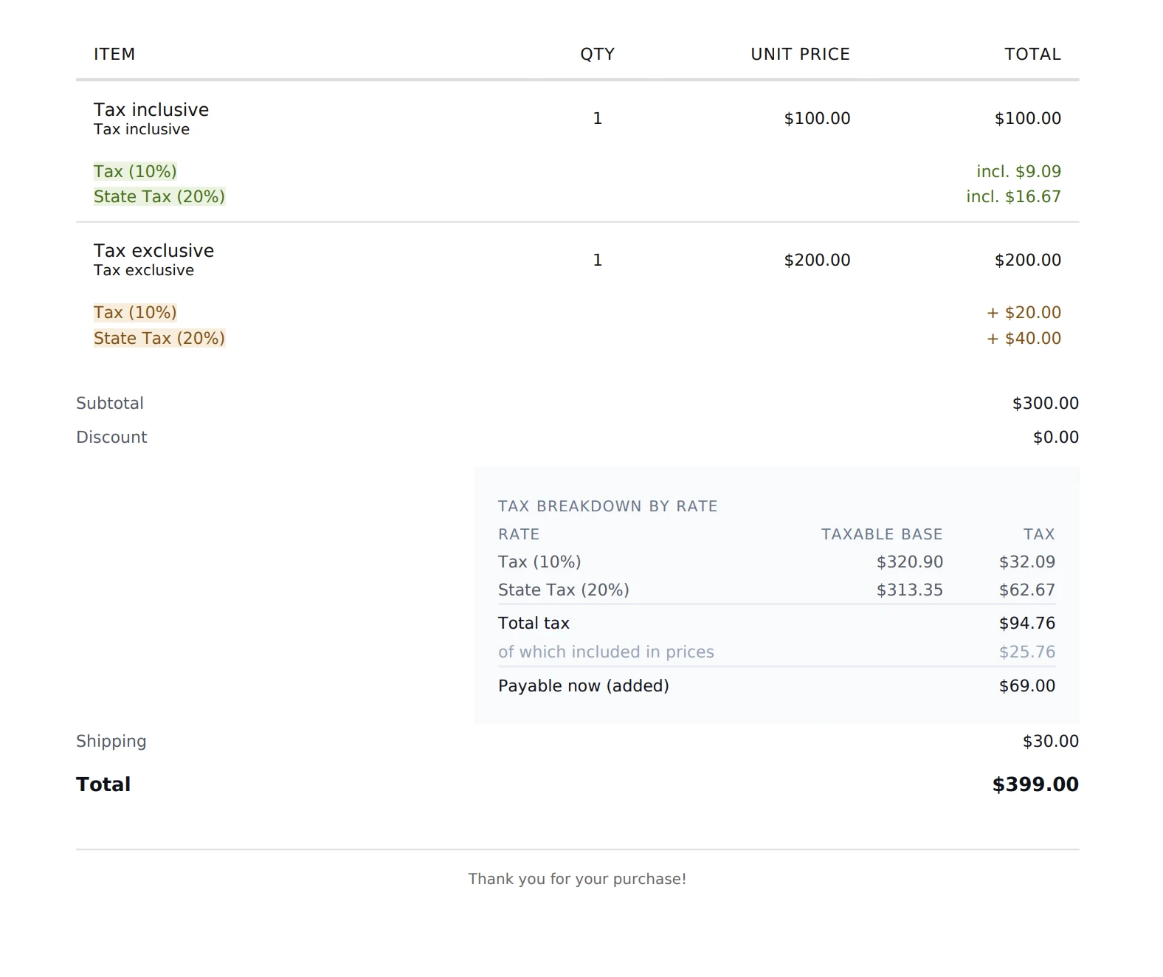This screenshot has height=977, width=1163.
Task: Click the green Tax (10%) label
Action: tap(135, 171)
